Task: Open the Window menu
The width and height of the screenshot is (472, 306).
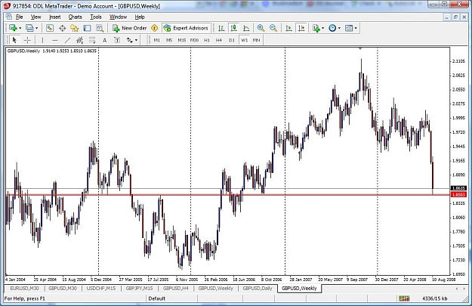Action: point(118,17)
